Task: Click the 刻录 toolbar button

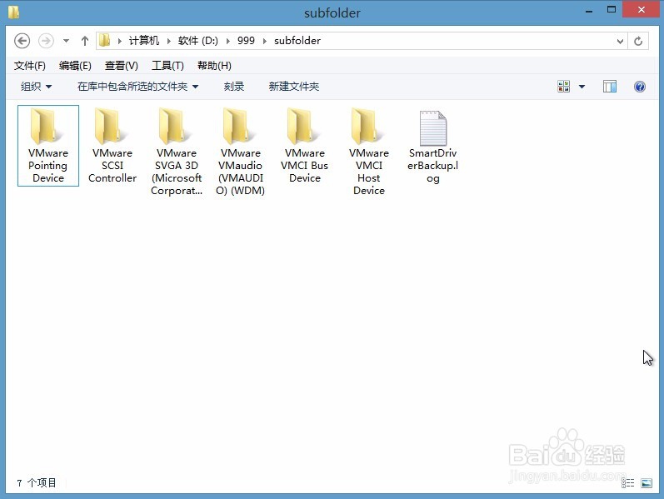Action: tap(234, 87)
